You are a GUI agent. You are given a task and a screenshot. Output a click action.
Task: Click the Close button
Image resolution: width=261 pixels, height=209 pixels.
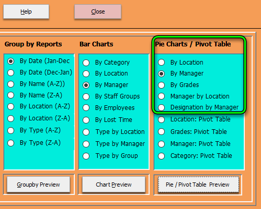click(x=98, y=11)
